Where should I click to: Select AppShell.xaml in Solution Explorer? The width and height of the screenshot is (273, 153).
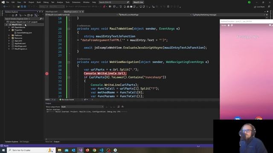pyautogui.click(x=20, y=43)
